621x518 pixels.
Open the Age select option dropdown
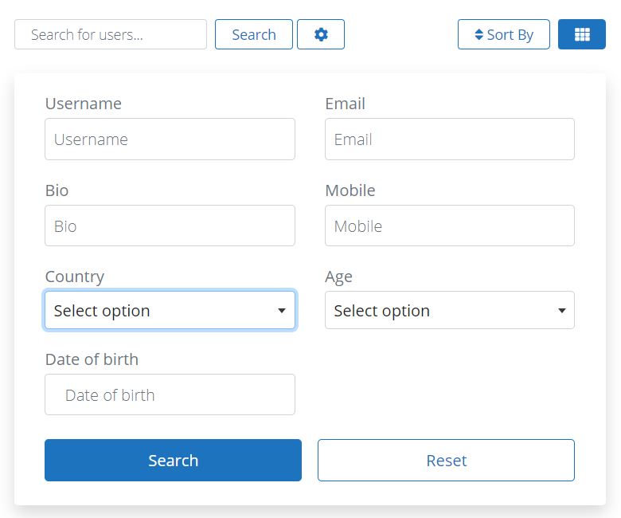pos(450,310)
